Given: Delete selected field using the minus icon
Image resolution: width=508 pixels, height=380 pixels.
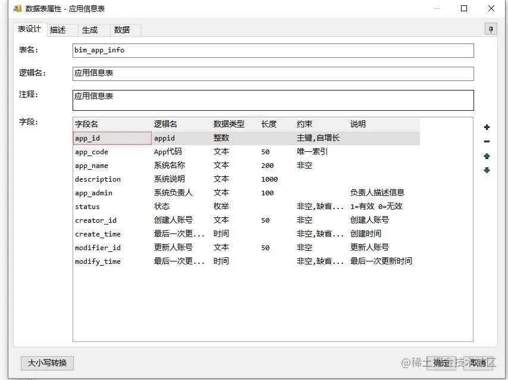Looking at the screenshot, I should tap(487, 142).
